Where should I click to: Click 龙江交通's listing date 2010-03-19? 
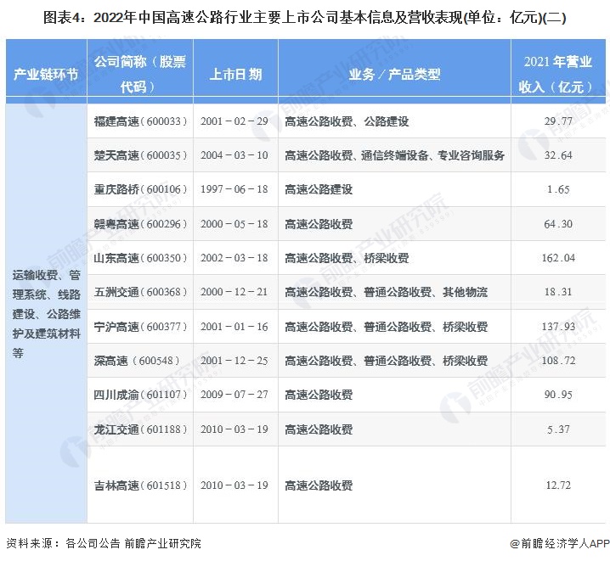pyautogui.click(x=234, y=429)
